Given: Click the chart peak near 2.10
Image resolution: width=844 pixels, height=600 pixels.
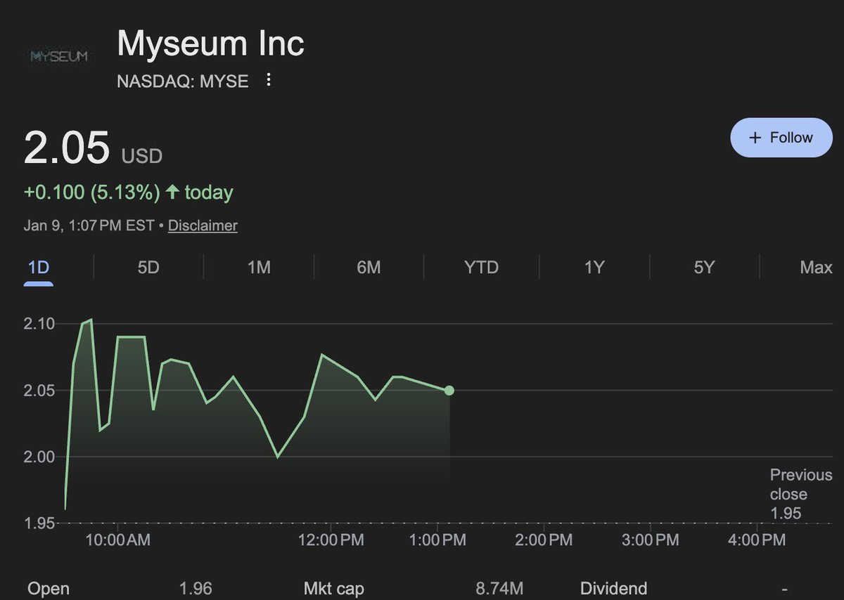Looking at the screenshot, I should click(91, 320).
